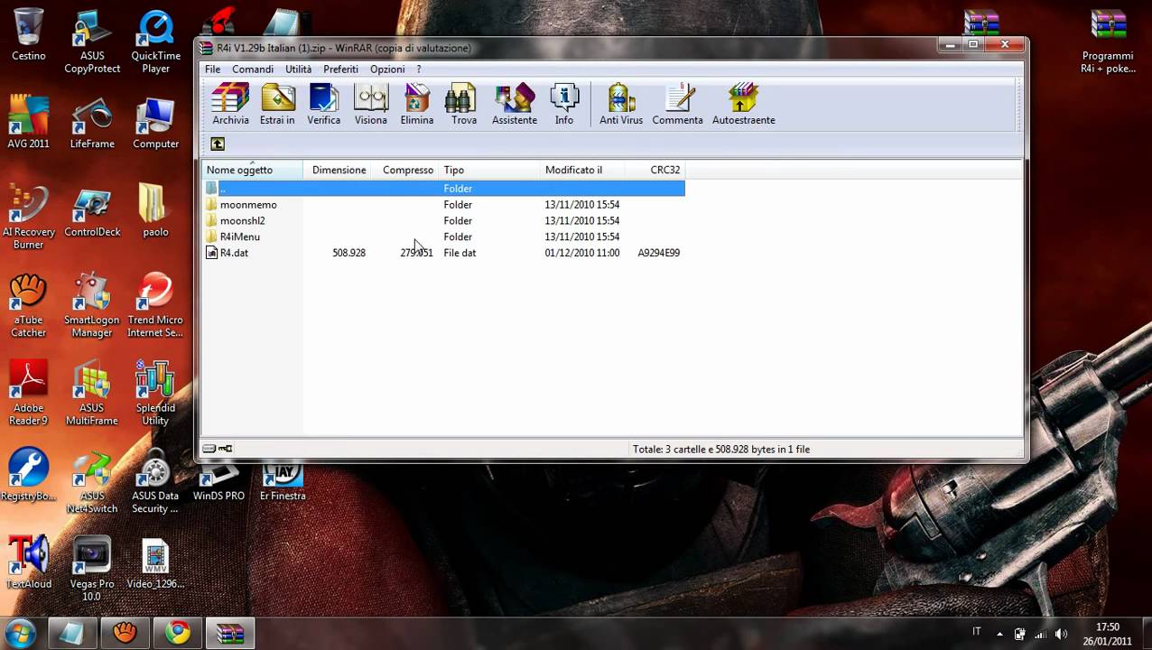1152x650 pixels.
Task: Open SmartLogon Manager shortcut
Action: (92, 305)
